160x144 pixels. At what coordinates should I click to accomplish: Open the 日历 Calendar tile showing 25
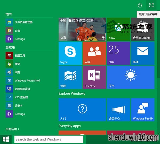coord(119,53)
